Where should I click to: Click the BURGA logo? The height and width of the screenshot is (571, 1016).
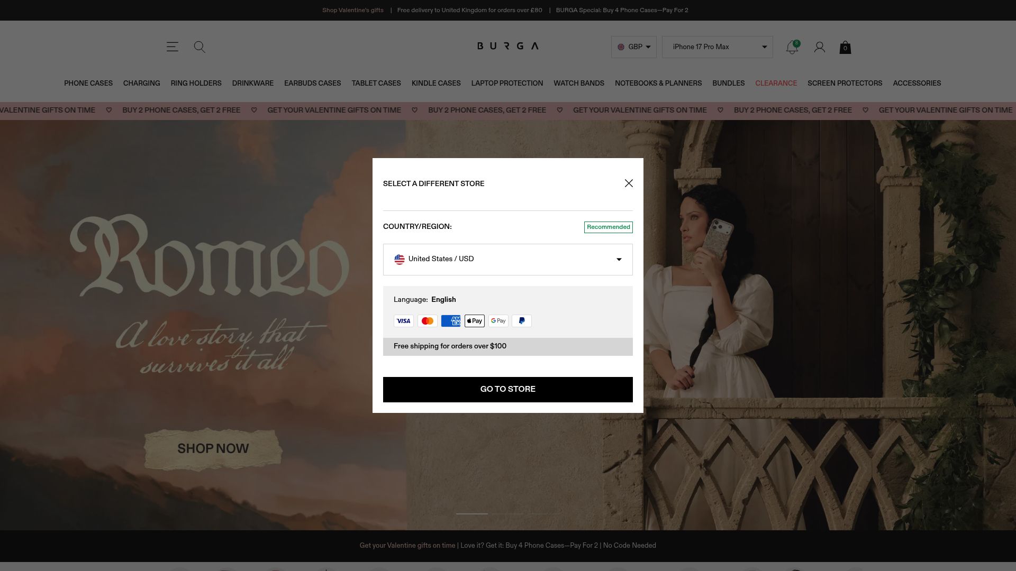tap(507, 46)
